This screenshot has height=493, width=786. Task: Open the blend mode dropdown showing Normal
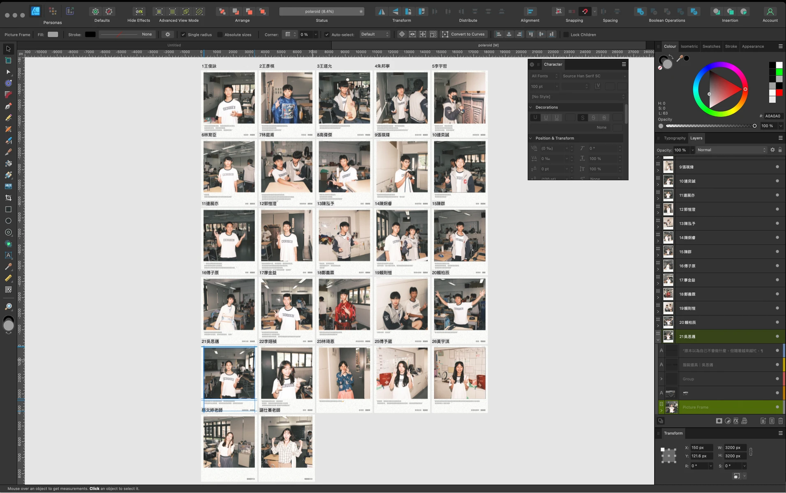tap(731, 150)
